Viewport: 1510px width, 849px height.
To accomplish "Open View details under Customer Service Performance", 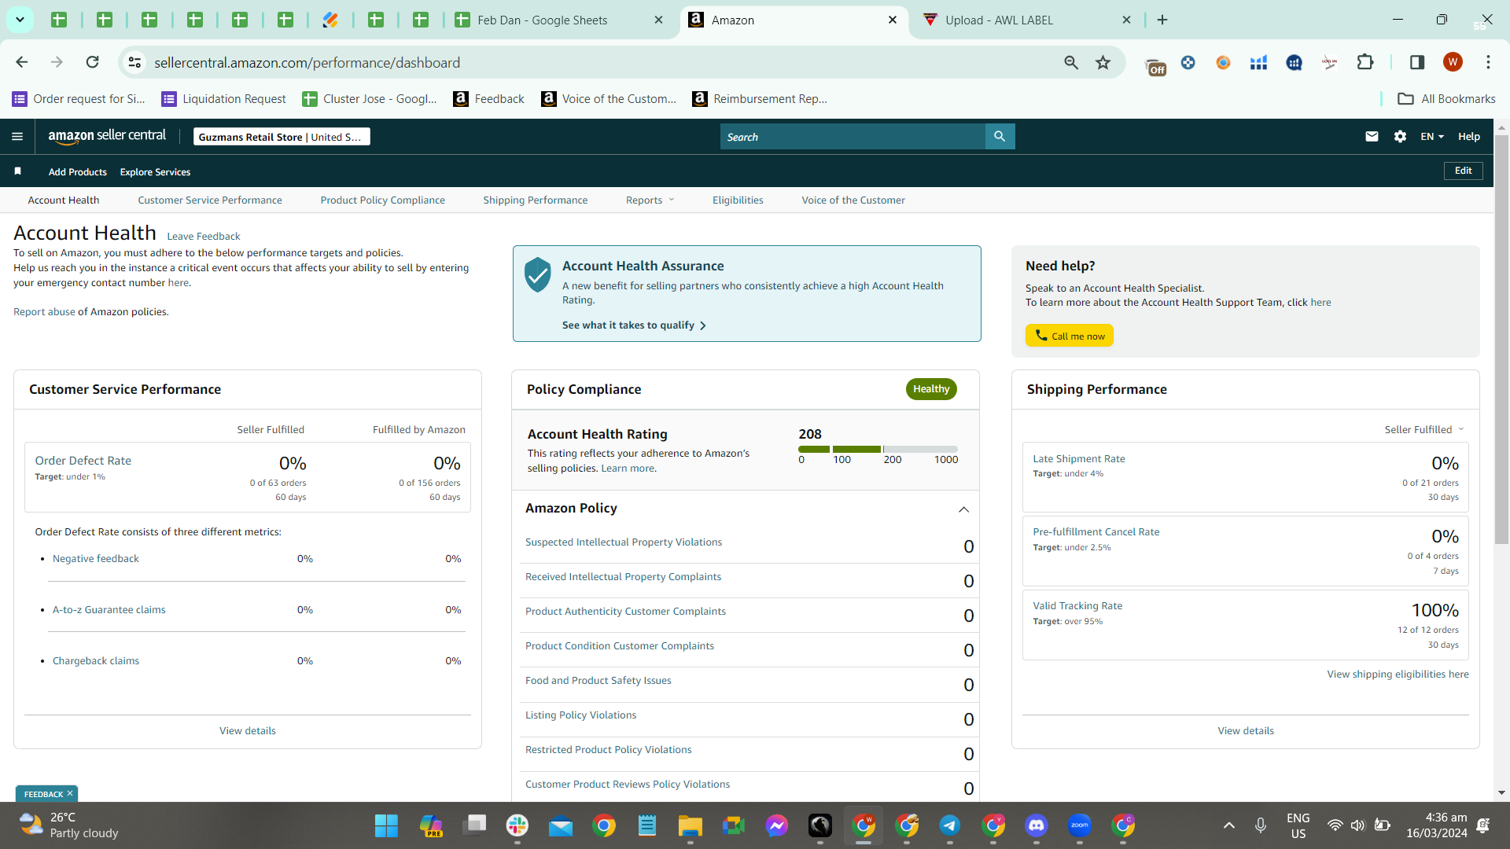I will (x=248, y=731).
